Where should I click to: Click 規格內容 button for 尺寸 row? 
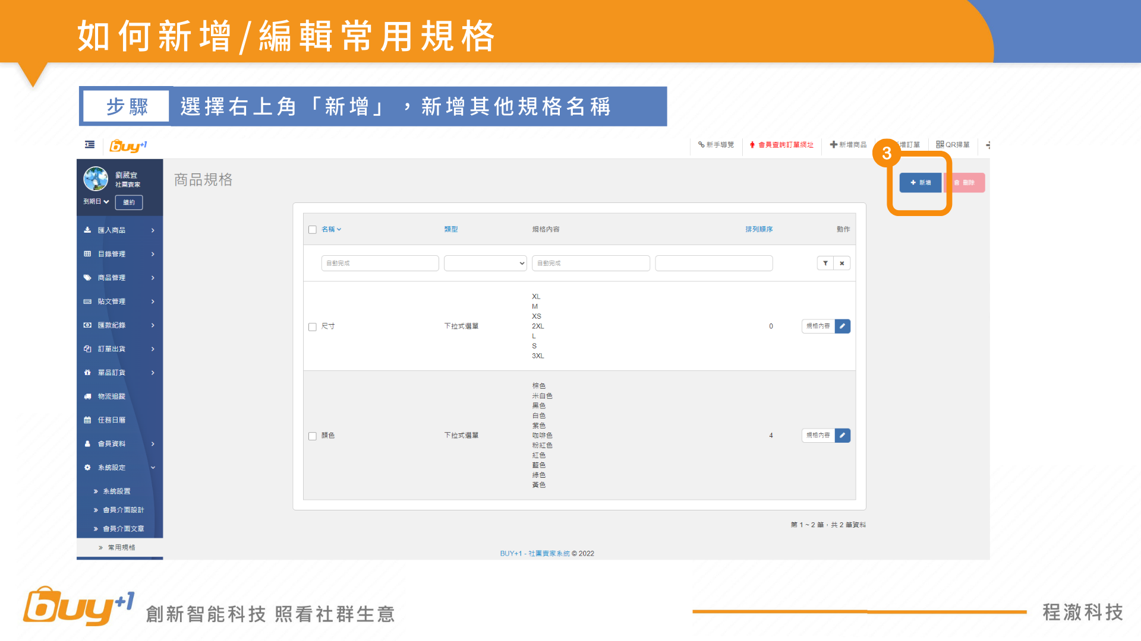click(x=818, y=326)
